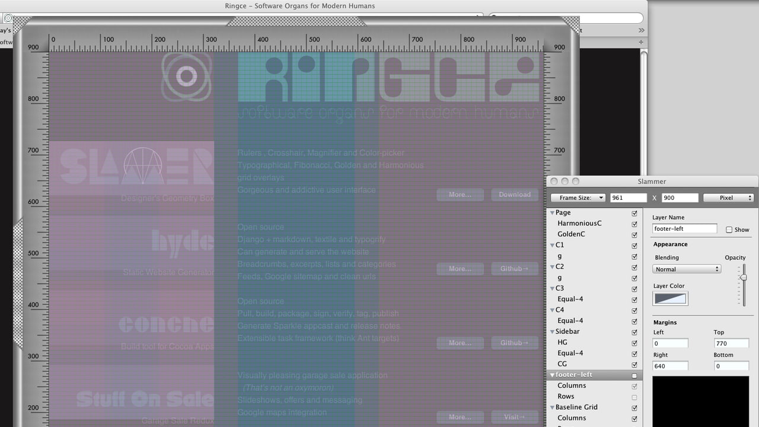Enable the Rows layer checkbox

634,397
